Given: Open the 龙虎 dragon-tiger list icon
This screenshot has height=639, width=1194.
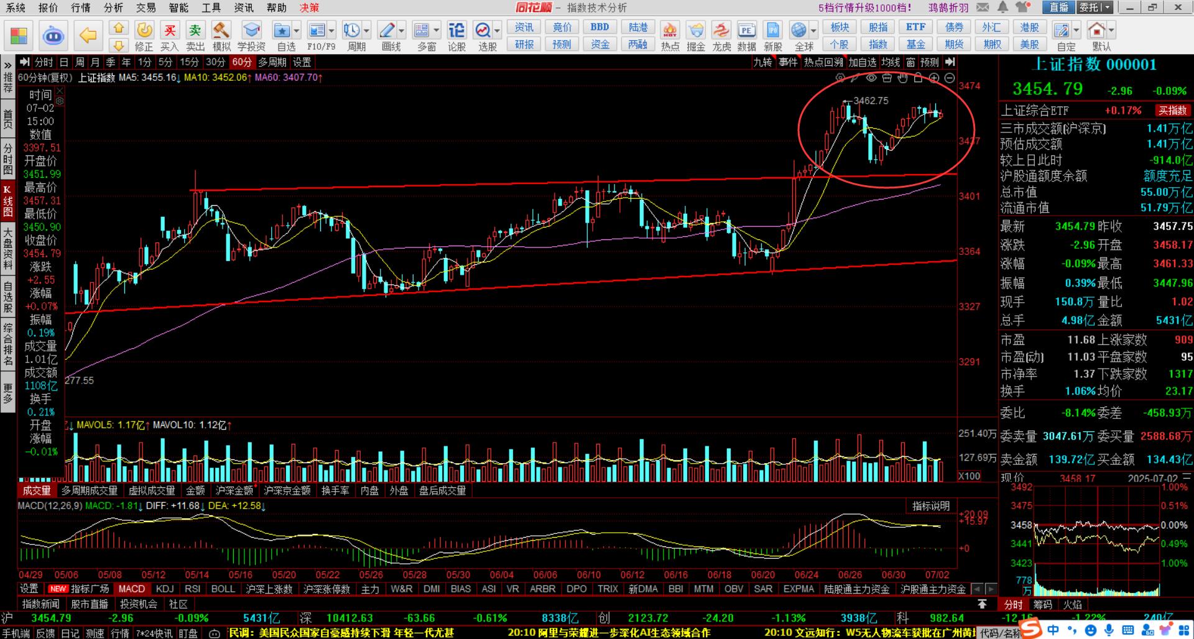Looking at the screenshot, I should [x=721, y=36].
